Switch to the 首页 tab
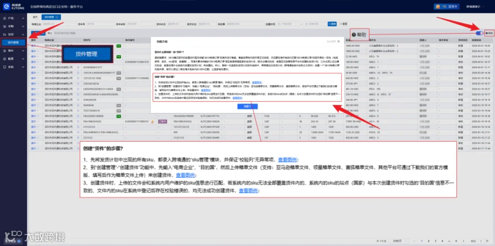The image size is (495, 246). pyautogui.click(x=35, y=17)
